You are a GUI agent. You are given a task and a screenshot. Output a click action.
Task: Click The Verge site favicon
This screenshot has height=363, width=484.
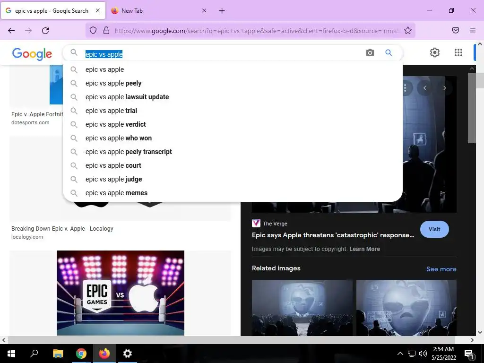256,223
